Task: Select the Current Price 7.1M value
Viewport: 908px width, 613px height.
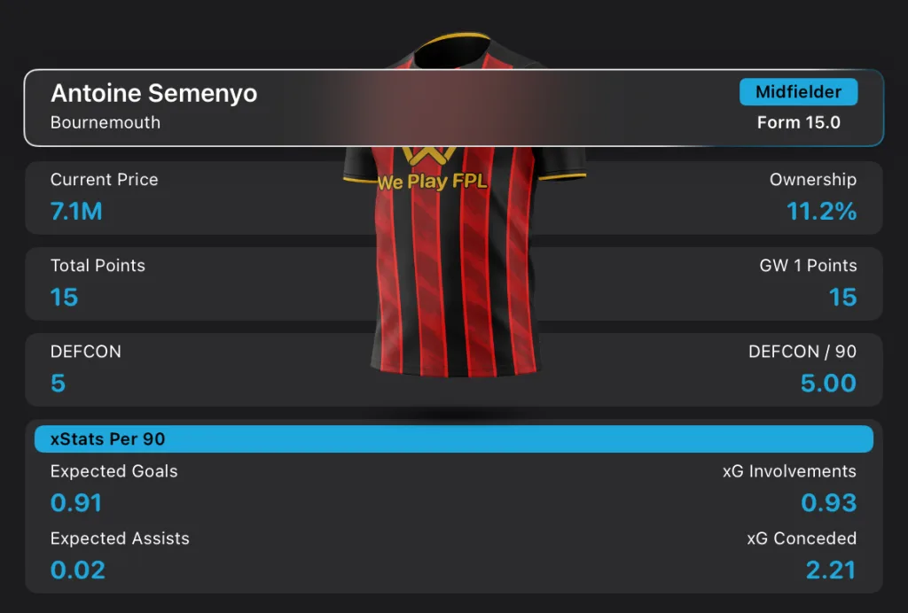Action: [x=76, y=211]
